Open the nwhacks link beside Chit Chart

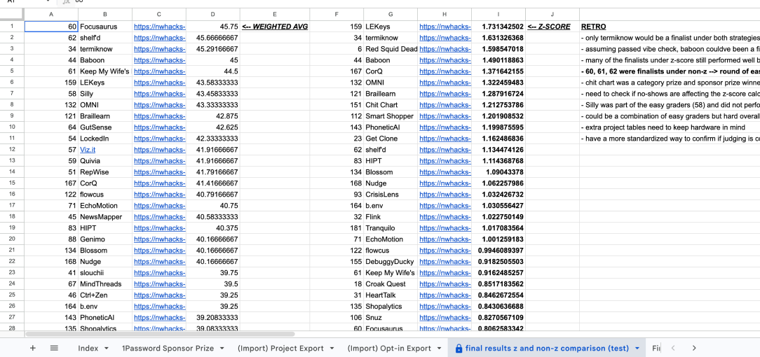pos(445,105)
